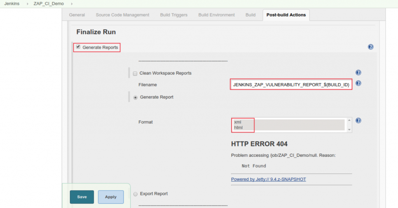Select xml in the Format list
398x208 pixels.
pyautogui.click(x=238, y=122)
